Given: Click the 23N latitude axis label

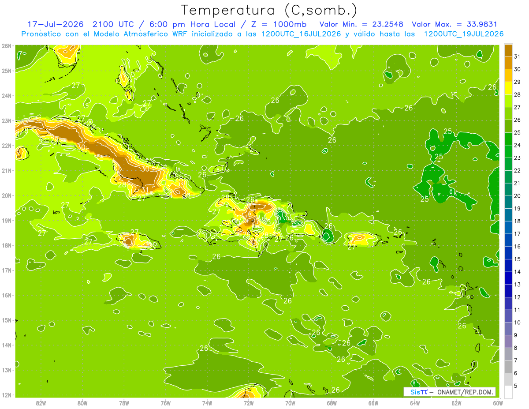Looking at the screenshot, I should pyautogui.click(x=7, y=120).
